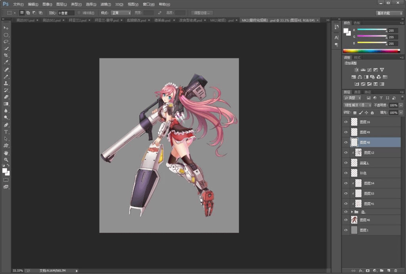
Task: Hide layer 图层 16
Action: (x=346, y=122)
